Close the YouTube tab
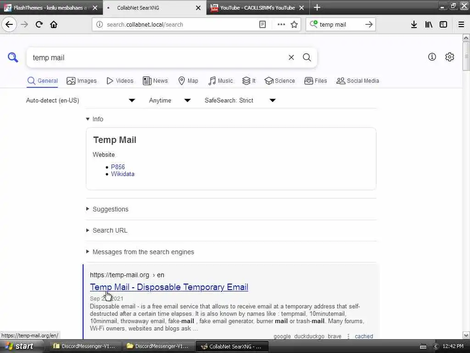The height and width of the screenshot is (353, 470). [302, 8]
